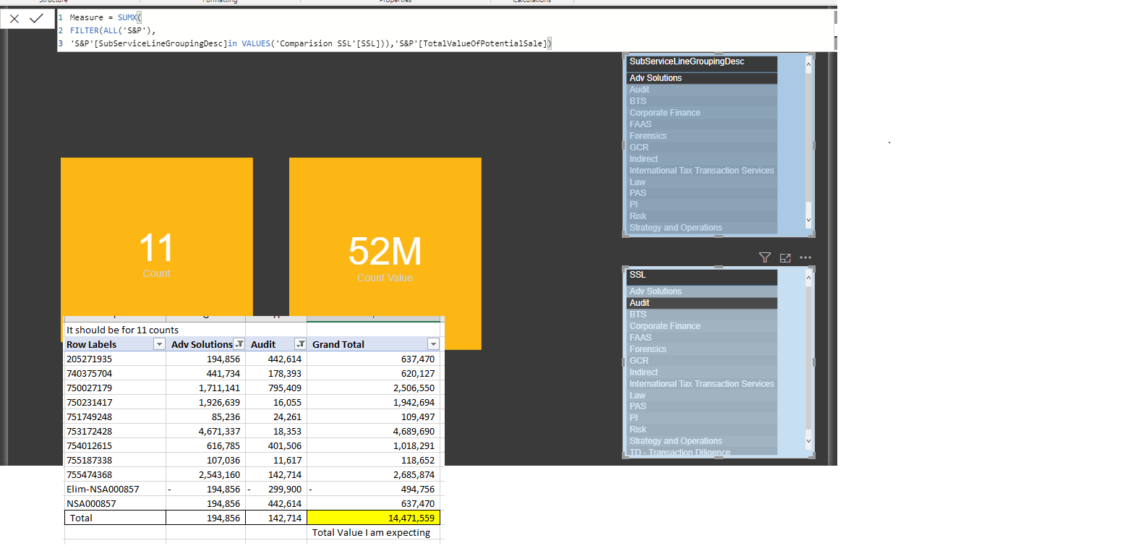Select Strategy and Operations in SubServiceLineGroupingDesc slicer

(x=702, y=228)
